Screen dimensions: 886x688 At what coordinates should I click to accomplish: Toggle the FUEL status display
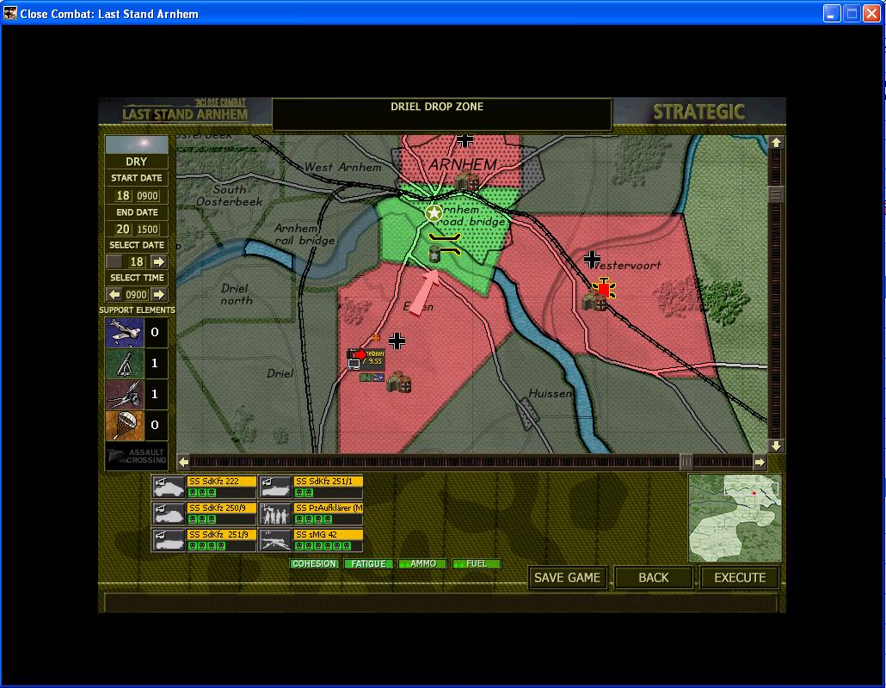[x=477, y=564]
